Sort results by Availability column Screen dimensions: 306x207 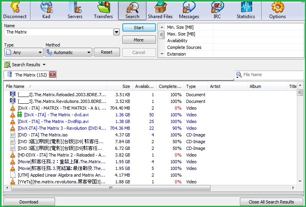click(144, 86)
